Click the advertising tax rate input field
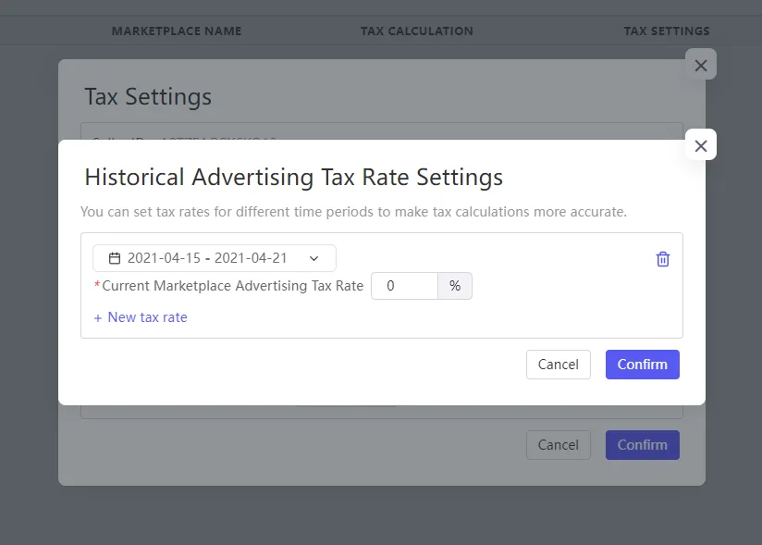 click(404, 286)
